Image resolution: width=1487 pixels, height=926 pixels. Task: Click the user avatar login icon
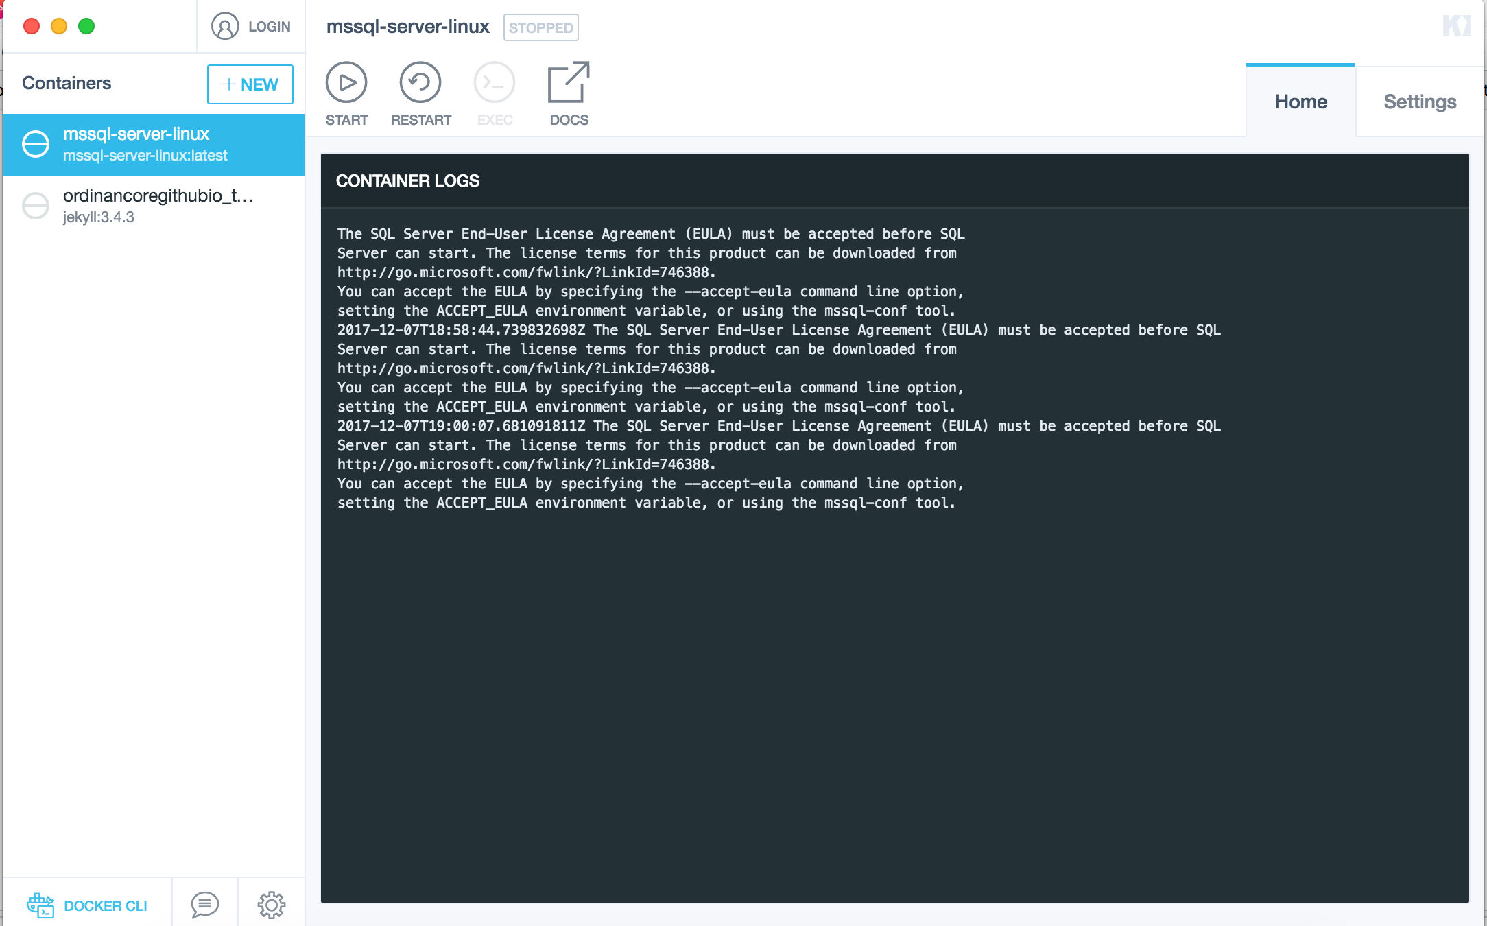coord(225,26)
